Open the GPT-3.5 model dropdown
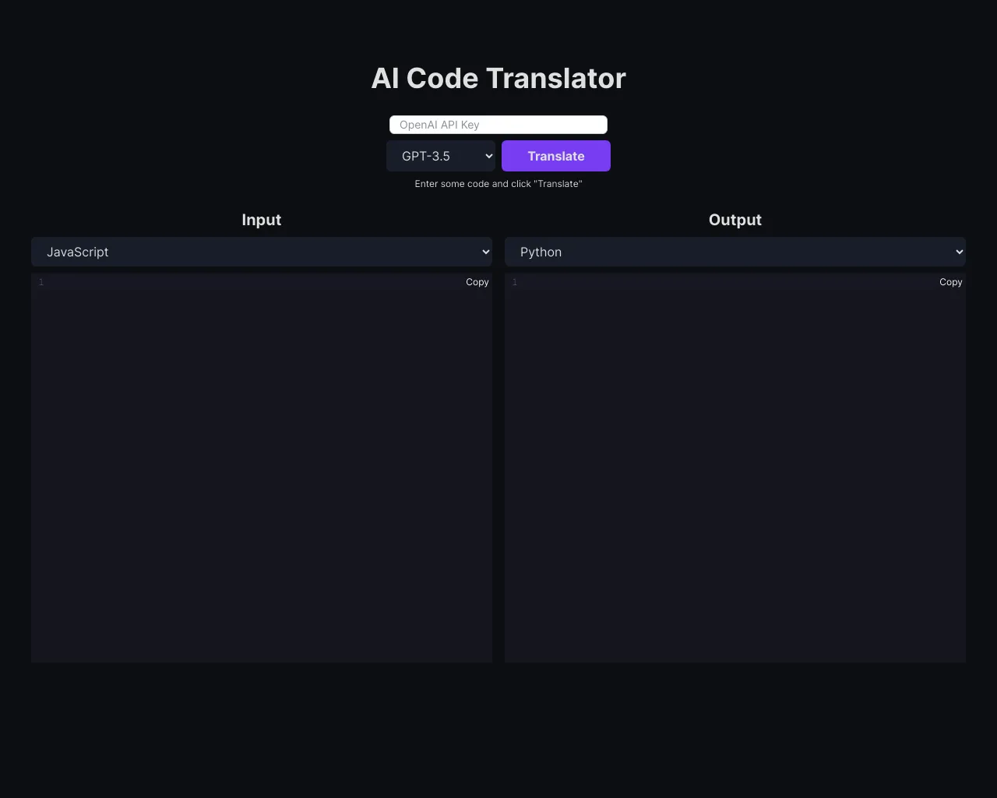This screenshot has height=798, width=997. [441, 156]
